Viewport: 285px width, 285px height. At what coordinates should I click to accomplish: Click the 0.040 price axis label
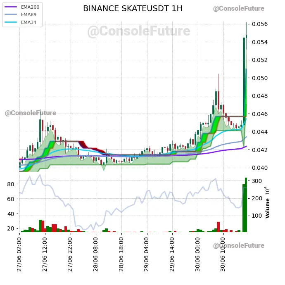[x=260, y=168]
